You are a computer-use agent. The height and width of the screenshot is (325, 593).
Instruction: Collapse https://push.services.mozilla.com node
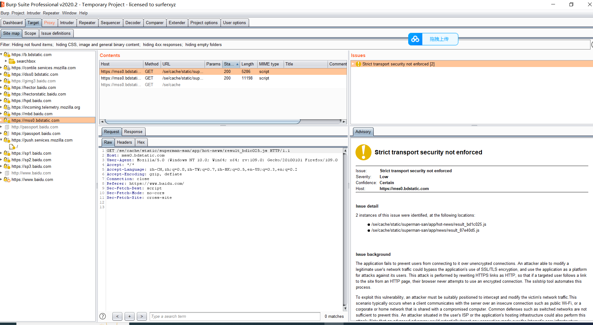pos(2,140)
